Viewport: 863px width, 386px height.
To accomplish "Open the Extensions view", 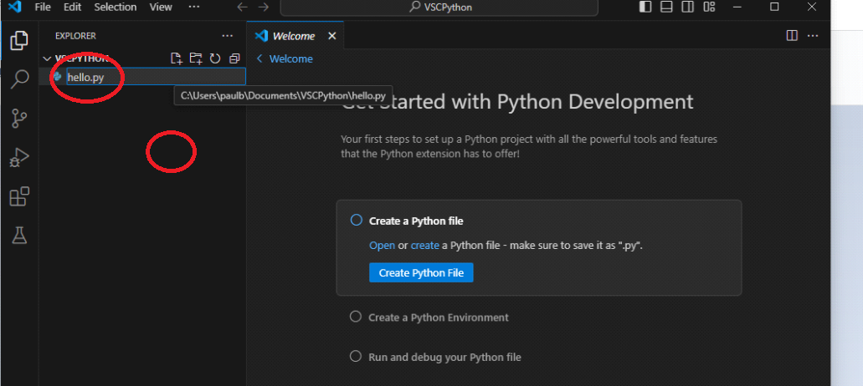I will 18,196.
